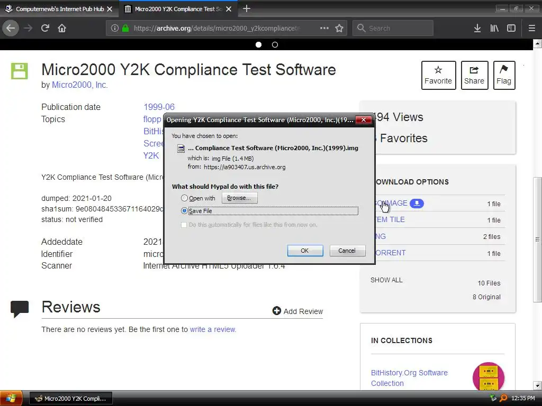Screen dimensions: 542x406
Task: Open the library bookmarks icon
Action: point(494,28)
